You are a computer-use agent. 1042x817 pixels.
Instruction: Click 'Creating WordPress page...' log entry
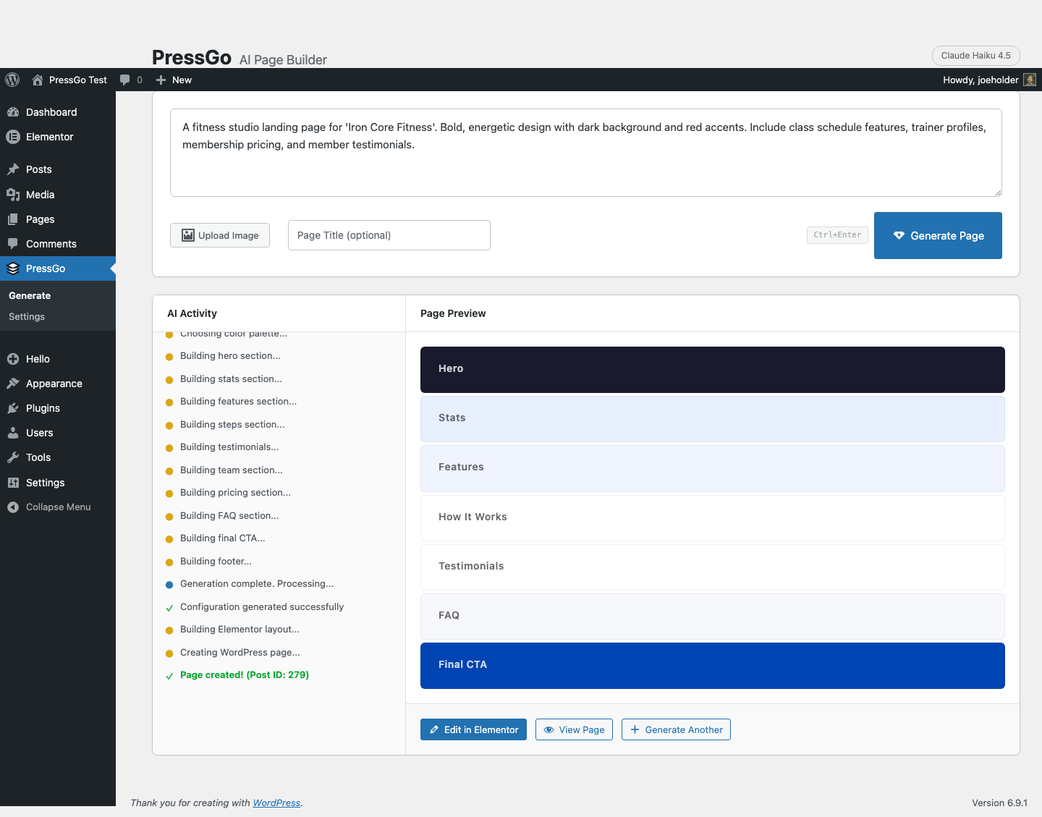pos(240,653)
